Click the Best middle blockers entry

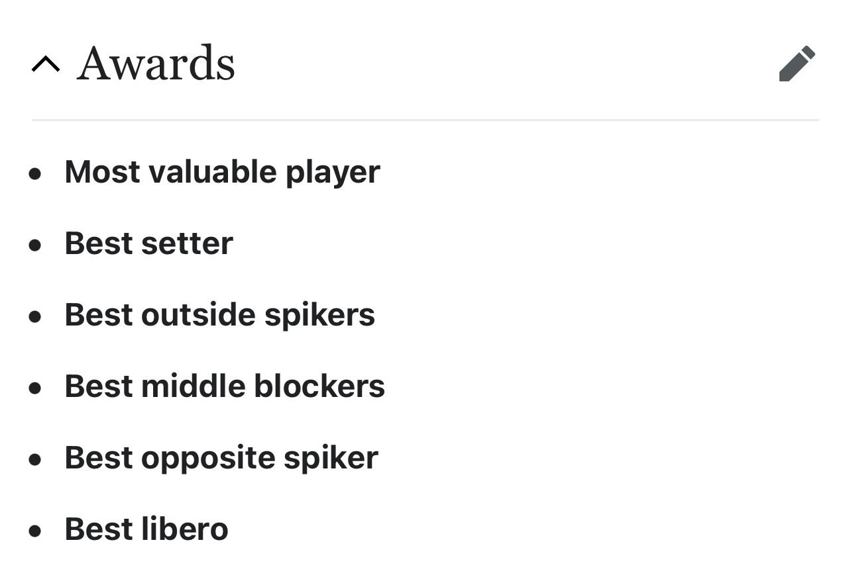click(x=225, y=386)
